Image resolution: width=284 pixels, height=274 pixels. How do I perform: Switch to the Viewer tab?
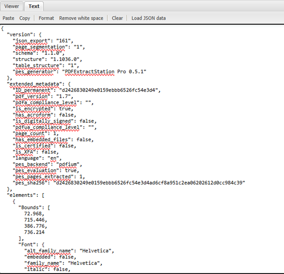[x=12, y=6]
